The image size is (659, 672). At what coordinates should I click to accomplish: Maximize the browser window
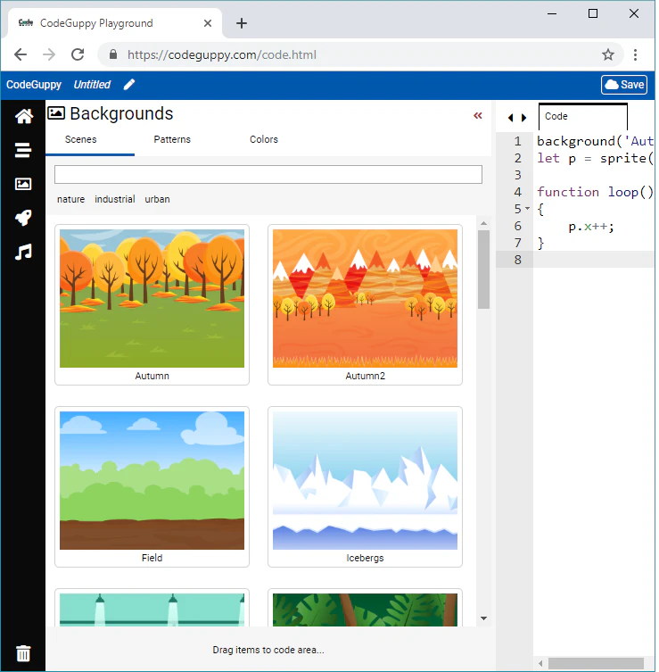[593, 13]
